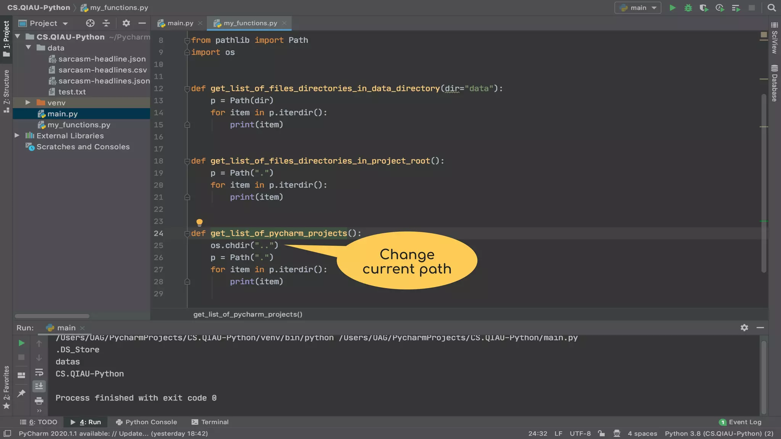Screen dimensions: 781x439
Task: Click the 24:32 cursor position indicator
Action: point(538,433)
